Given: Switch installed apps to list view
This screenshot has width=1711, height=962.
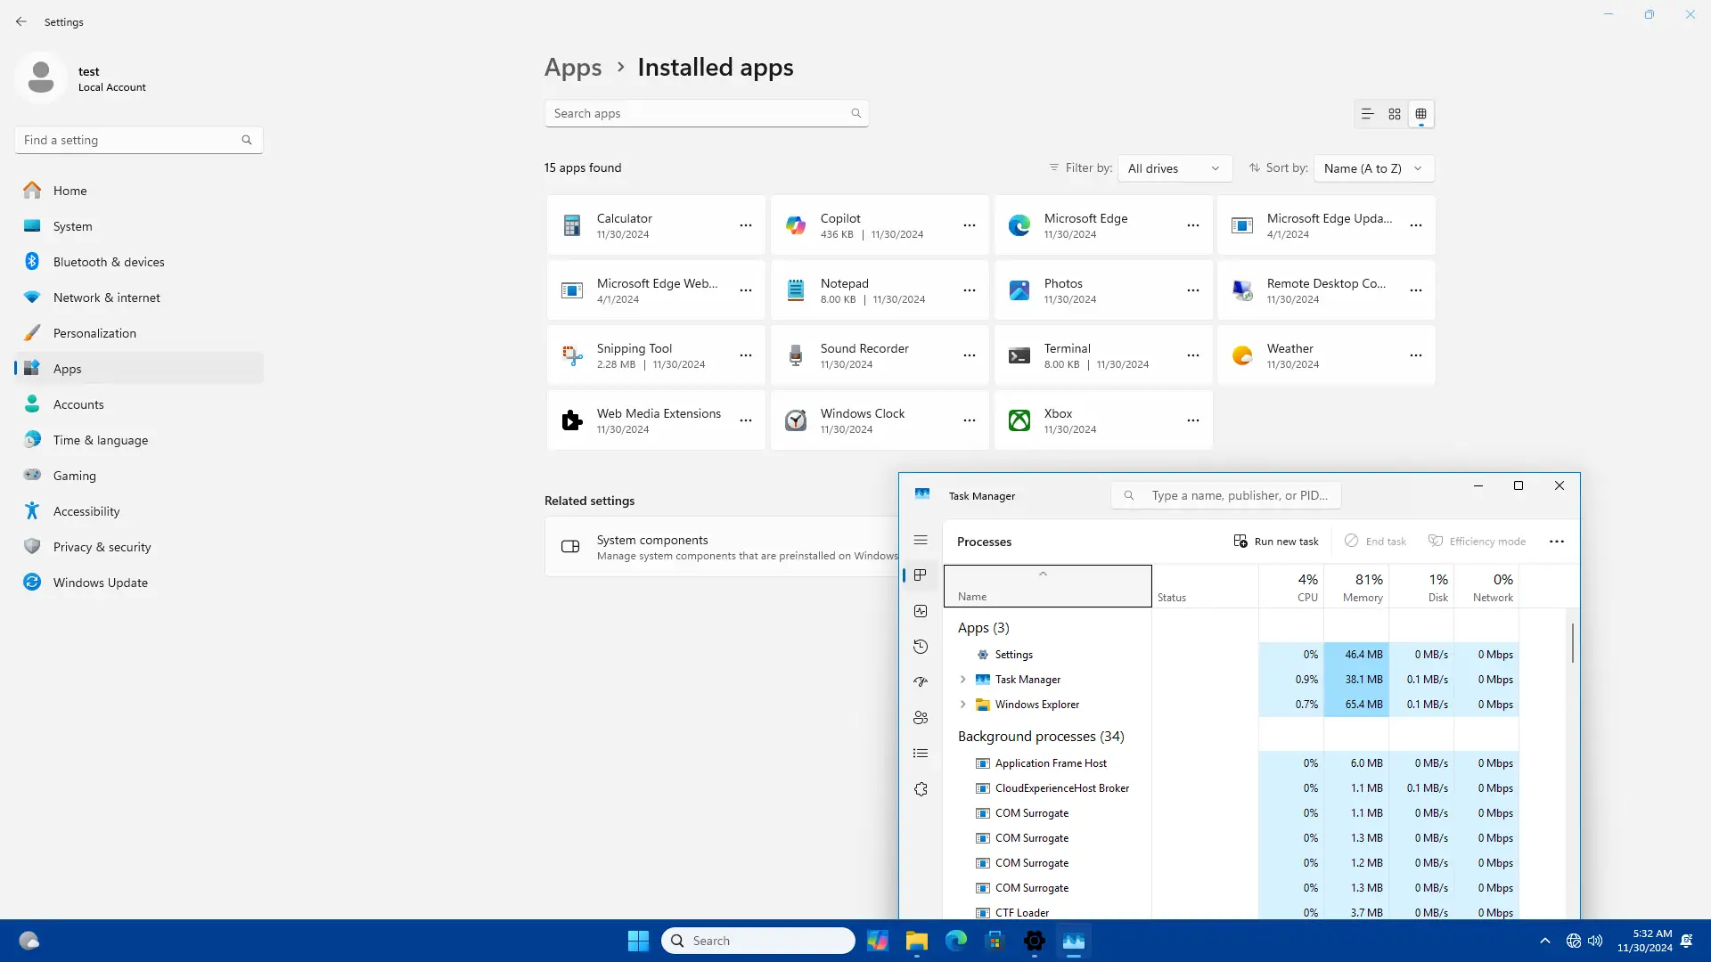Looking at the screenshot, I should 1367,114.
